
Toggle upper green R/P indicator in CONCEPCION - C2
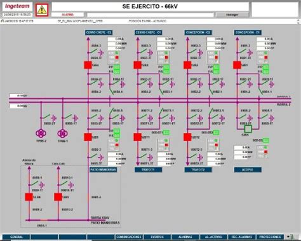click(x=216, y=67)
